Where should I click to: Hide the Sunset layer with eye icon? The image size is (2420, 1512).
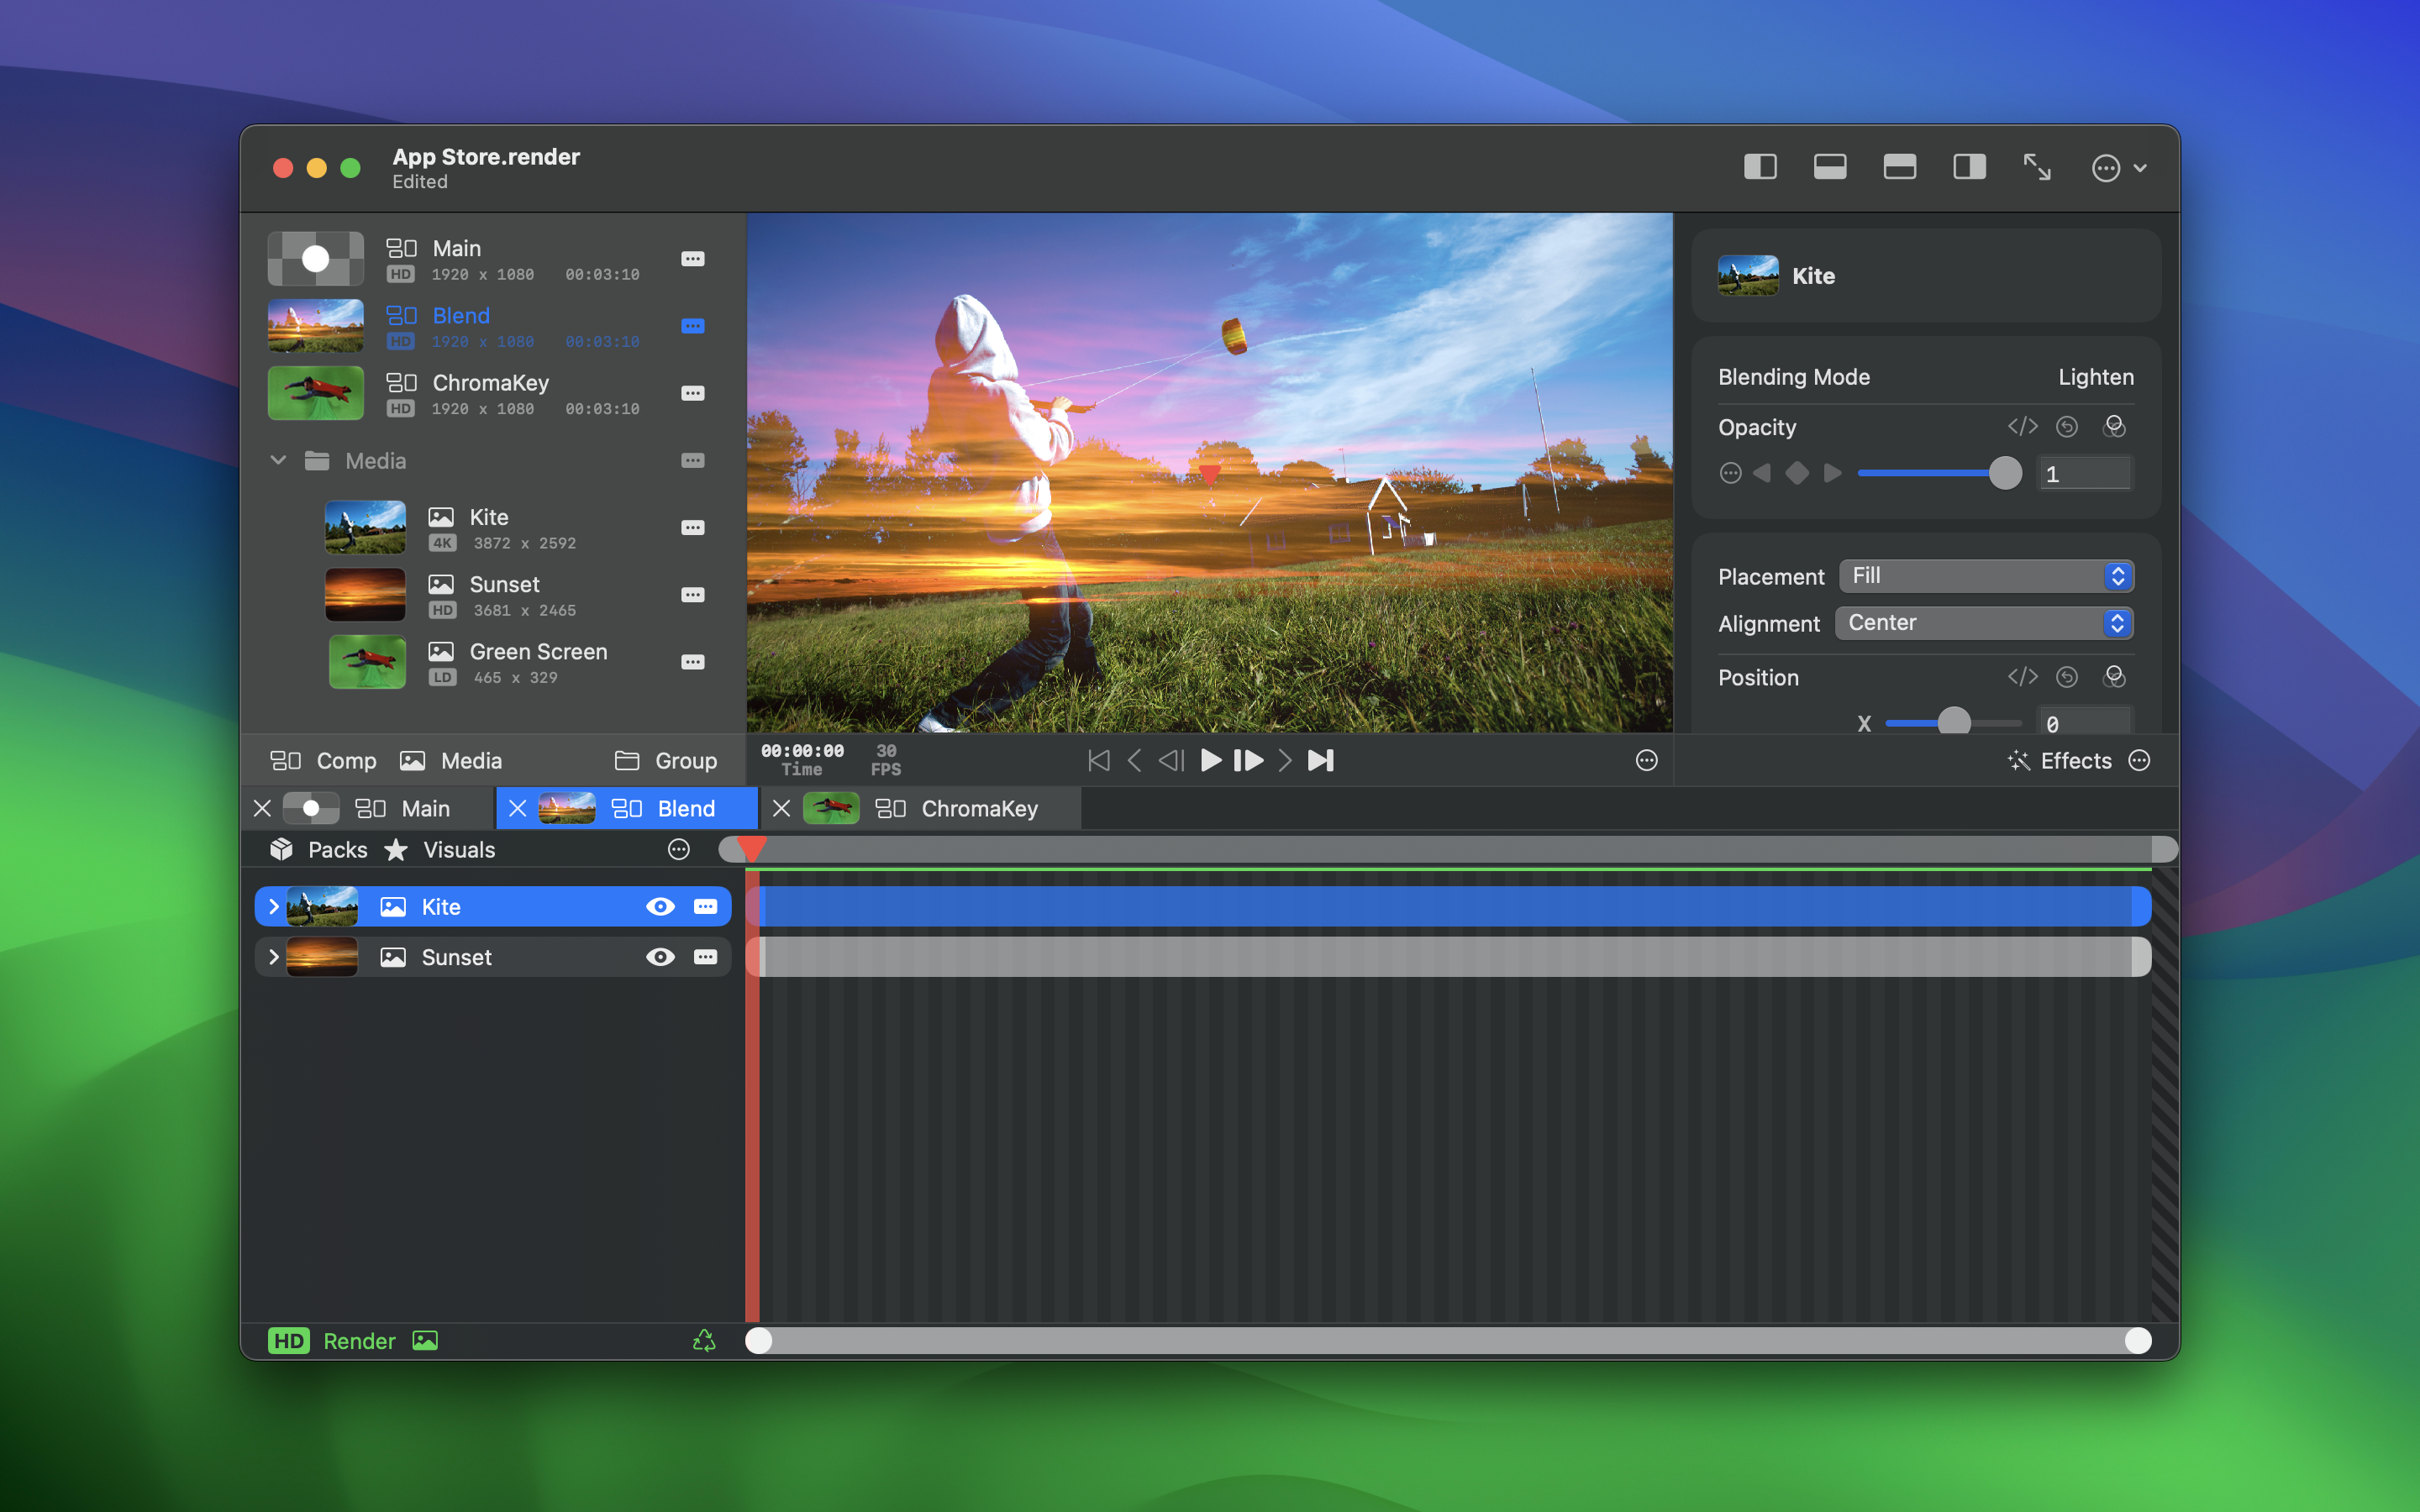coord(660,957)
